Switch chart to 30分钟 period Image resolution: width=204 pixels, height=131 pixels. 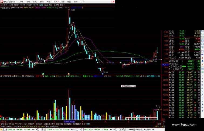point(29,5)
